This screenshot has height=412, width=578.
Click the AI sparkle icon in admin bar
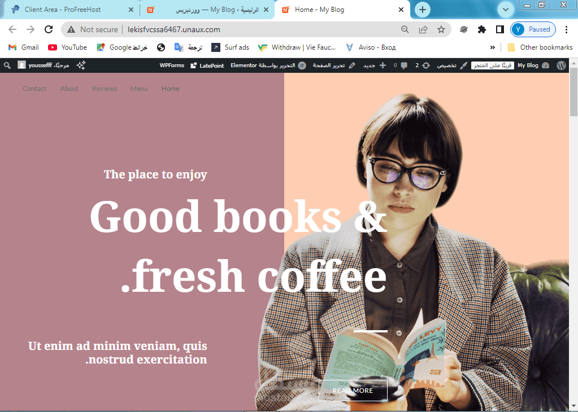pos(81,65)
